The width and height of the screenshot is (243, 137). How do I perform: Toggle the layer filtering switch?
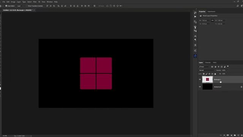point(228,66)
